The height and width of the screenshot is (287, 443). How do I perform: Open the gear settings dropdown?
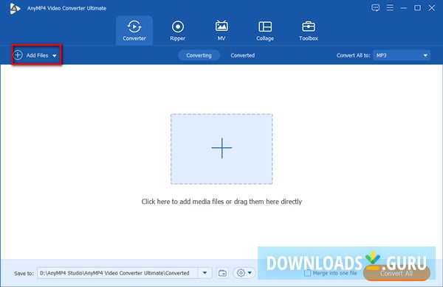click(x=244, y=273)
